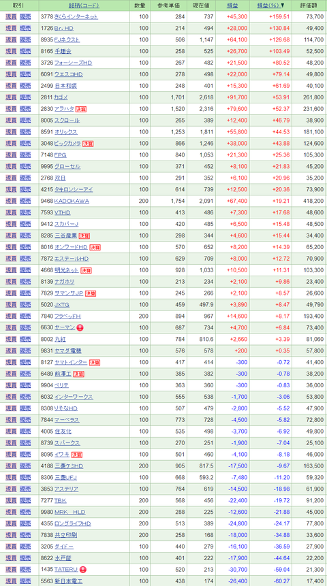Click 現買 in the 水戸証 row

11,558
